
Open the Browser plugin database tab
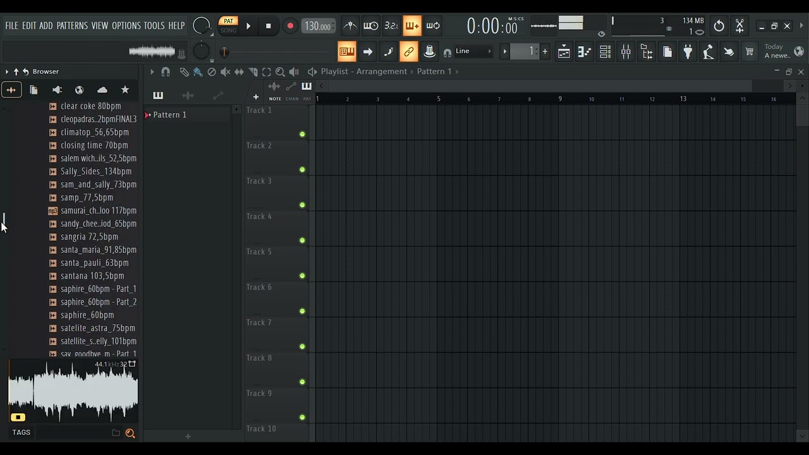[x=57, y=90]
